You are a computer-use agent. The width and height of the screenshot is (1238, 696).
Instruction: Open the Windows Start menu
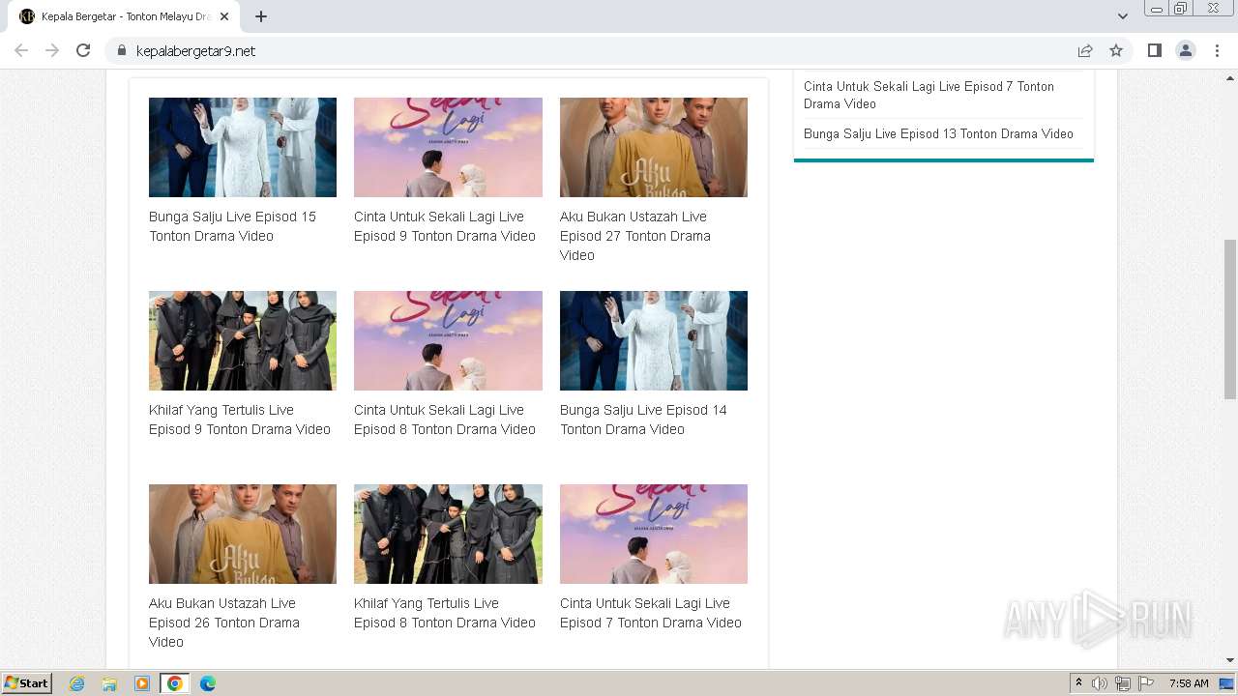(26, 683)
